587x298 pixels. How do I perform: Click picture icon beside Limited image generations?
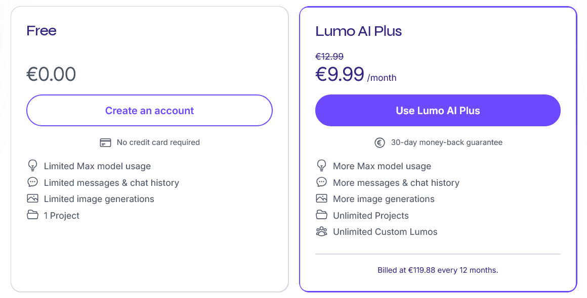32,198
